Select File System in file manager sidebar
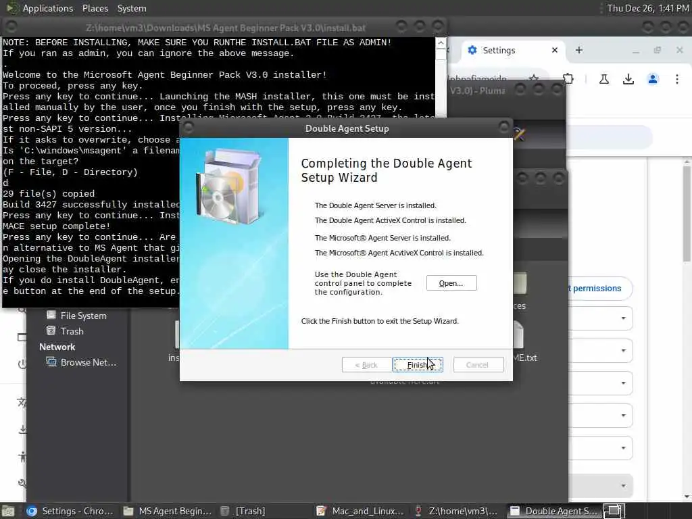This screenshot has height=519, width=692. tap(83, 316)
